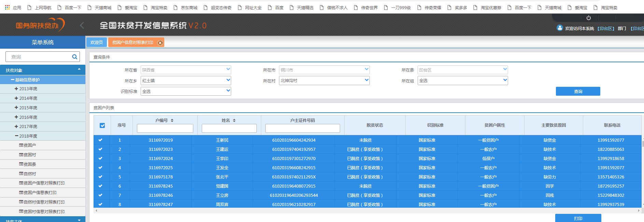Expand the 2016年底 tree node
This screenshot has height=222, width=644.
pos(16,117)
